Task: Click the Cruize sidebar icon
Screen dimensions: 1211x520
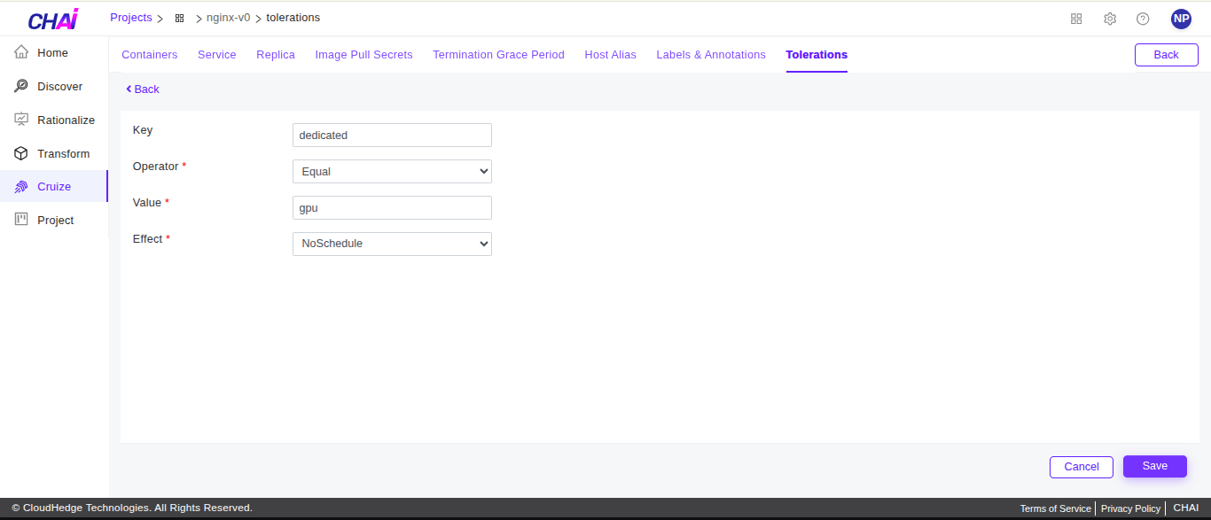Action: 22,187
